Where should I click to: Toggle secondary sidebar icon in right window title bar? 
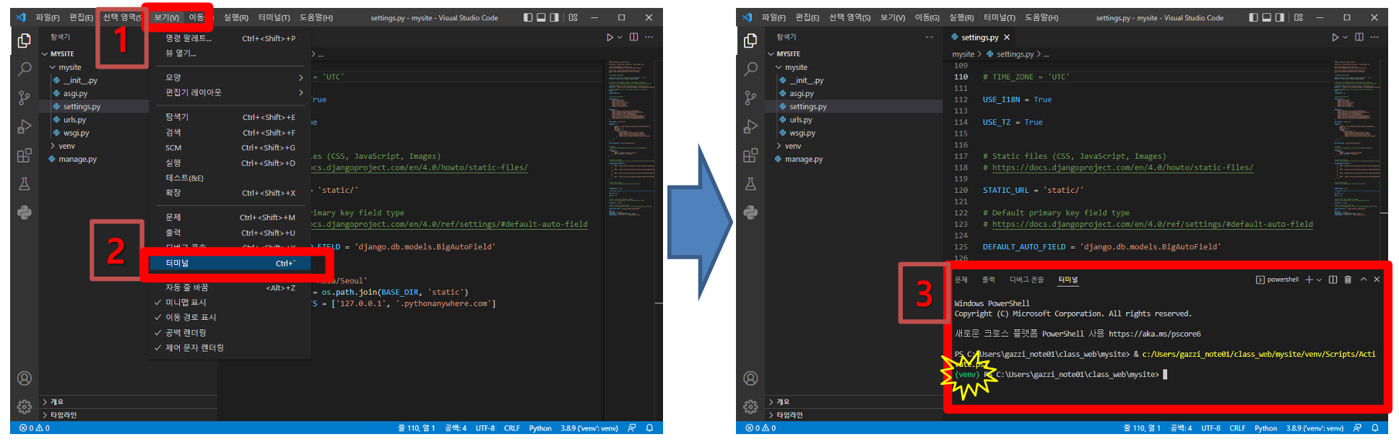(x=1280, y=17)
